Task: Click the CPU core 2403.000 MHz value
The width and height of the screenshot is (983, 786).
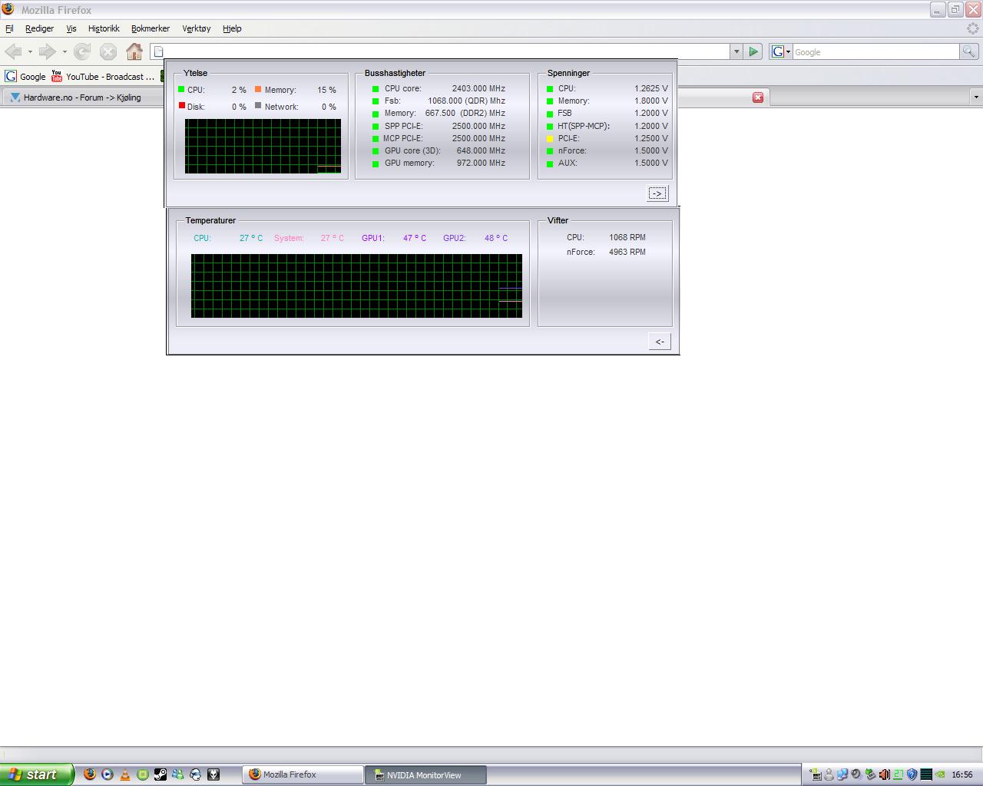Action: (478, 88)
